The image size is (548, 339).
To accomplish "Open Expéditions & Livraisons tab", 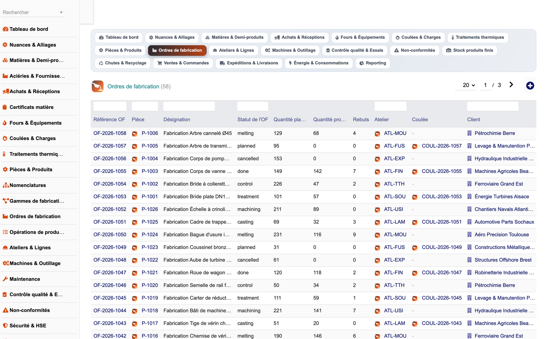I will pos(249,63).
